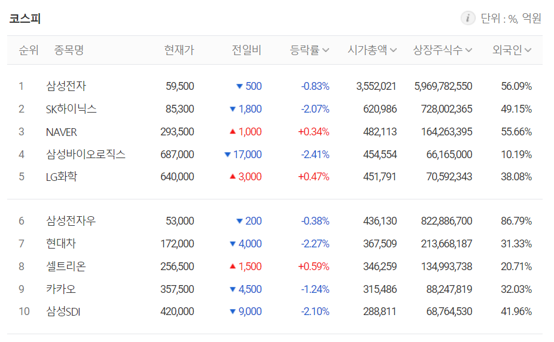Open 셀트리온 stock link
The image size is (554, 342).
coord(66,266)
